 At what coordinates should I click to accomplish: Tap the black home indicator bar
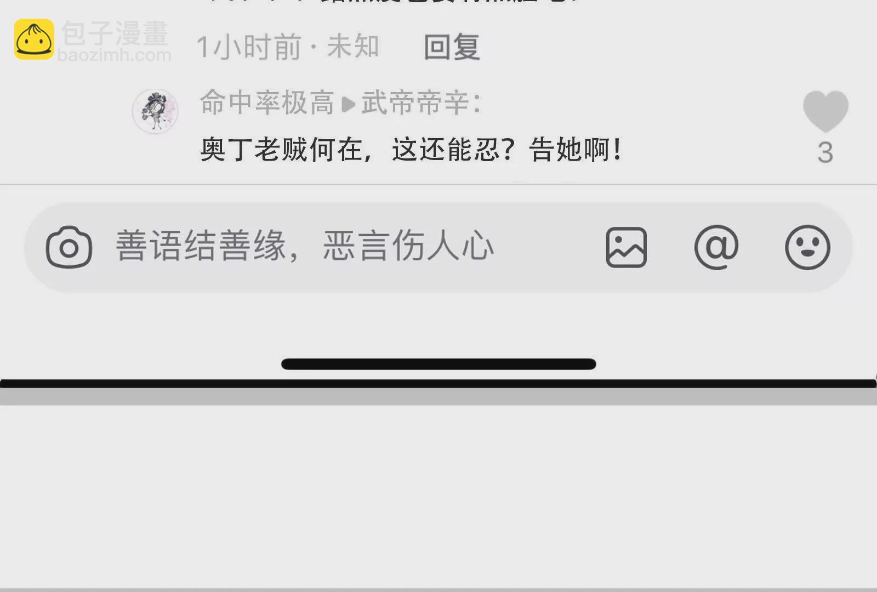point(438,364)
